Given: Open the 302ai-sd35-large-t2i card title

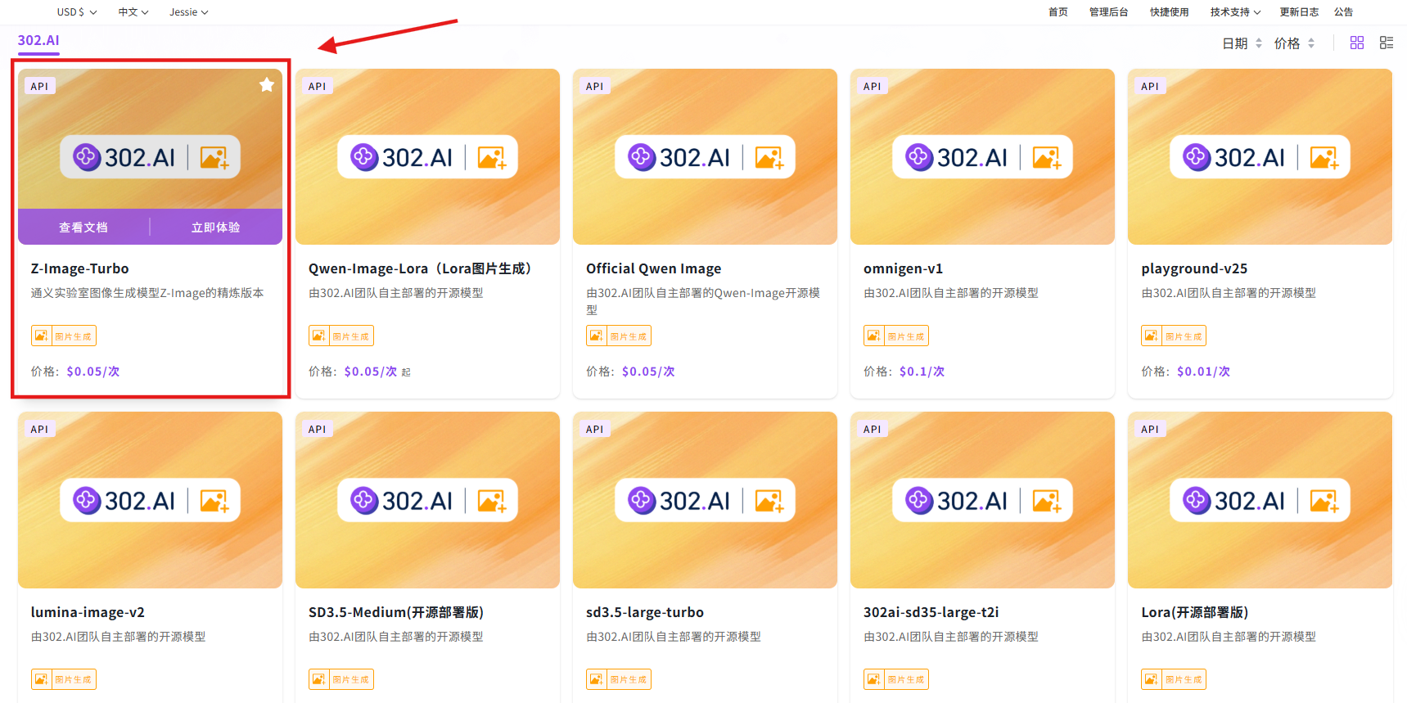Looking at the screenshot, I should pyautogui.click(x=931, y=612).
